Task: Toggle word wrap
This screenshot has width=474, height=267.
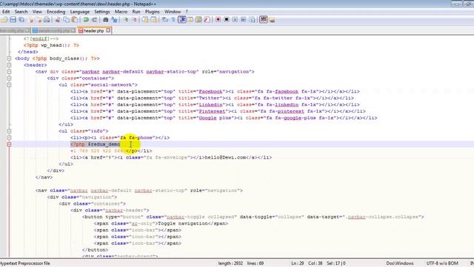Action: point(165,20)
